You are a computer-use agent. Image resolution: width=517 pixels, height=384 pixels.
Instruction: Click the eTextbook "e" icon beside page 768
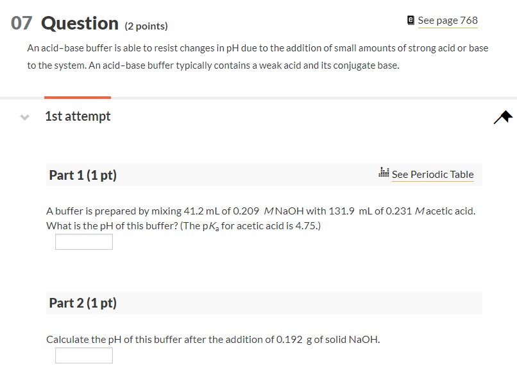coord(410,19)
